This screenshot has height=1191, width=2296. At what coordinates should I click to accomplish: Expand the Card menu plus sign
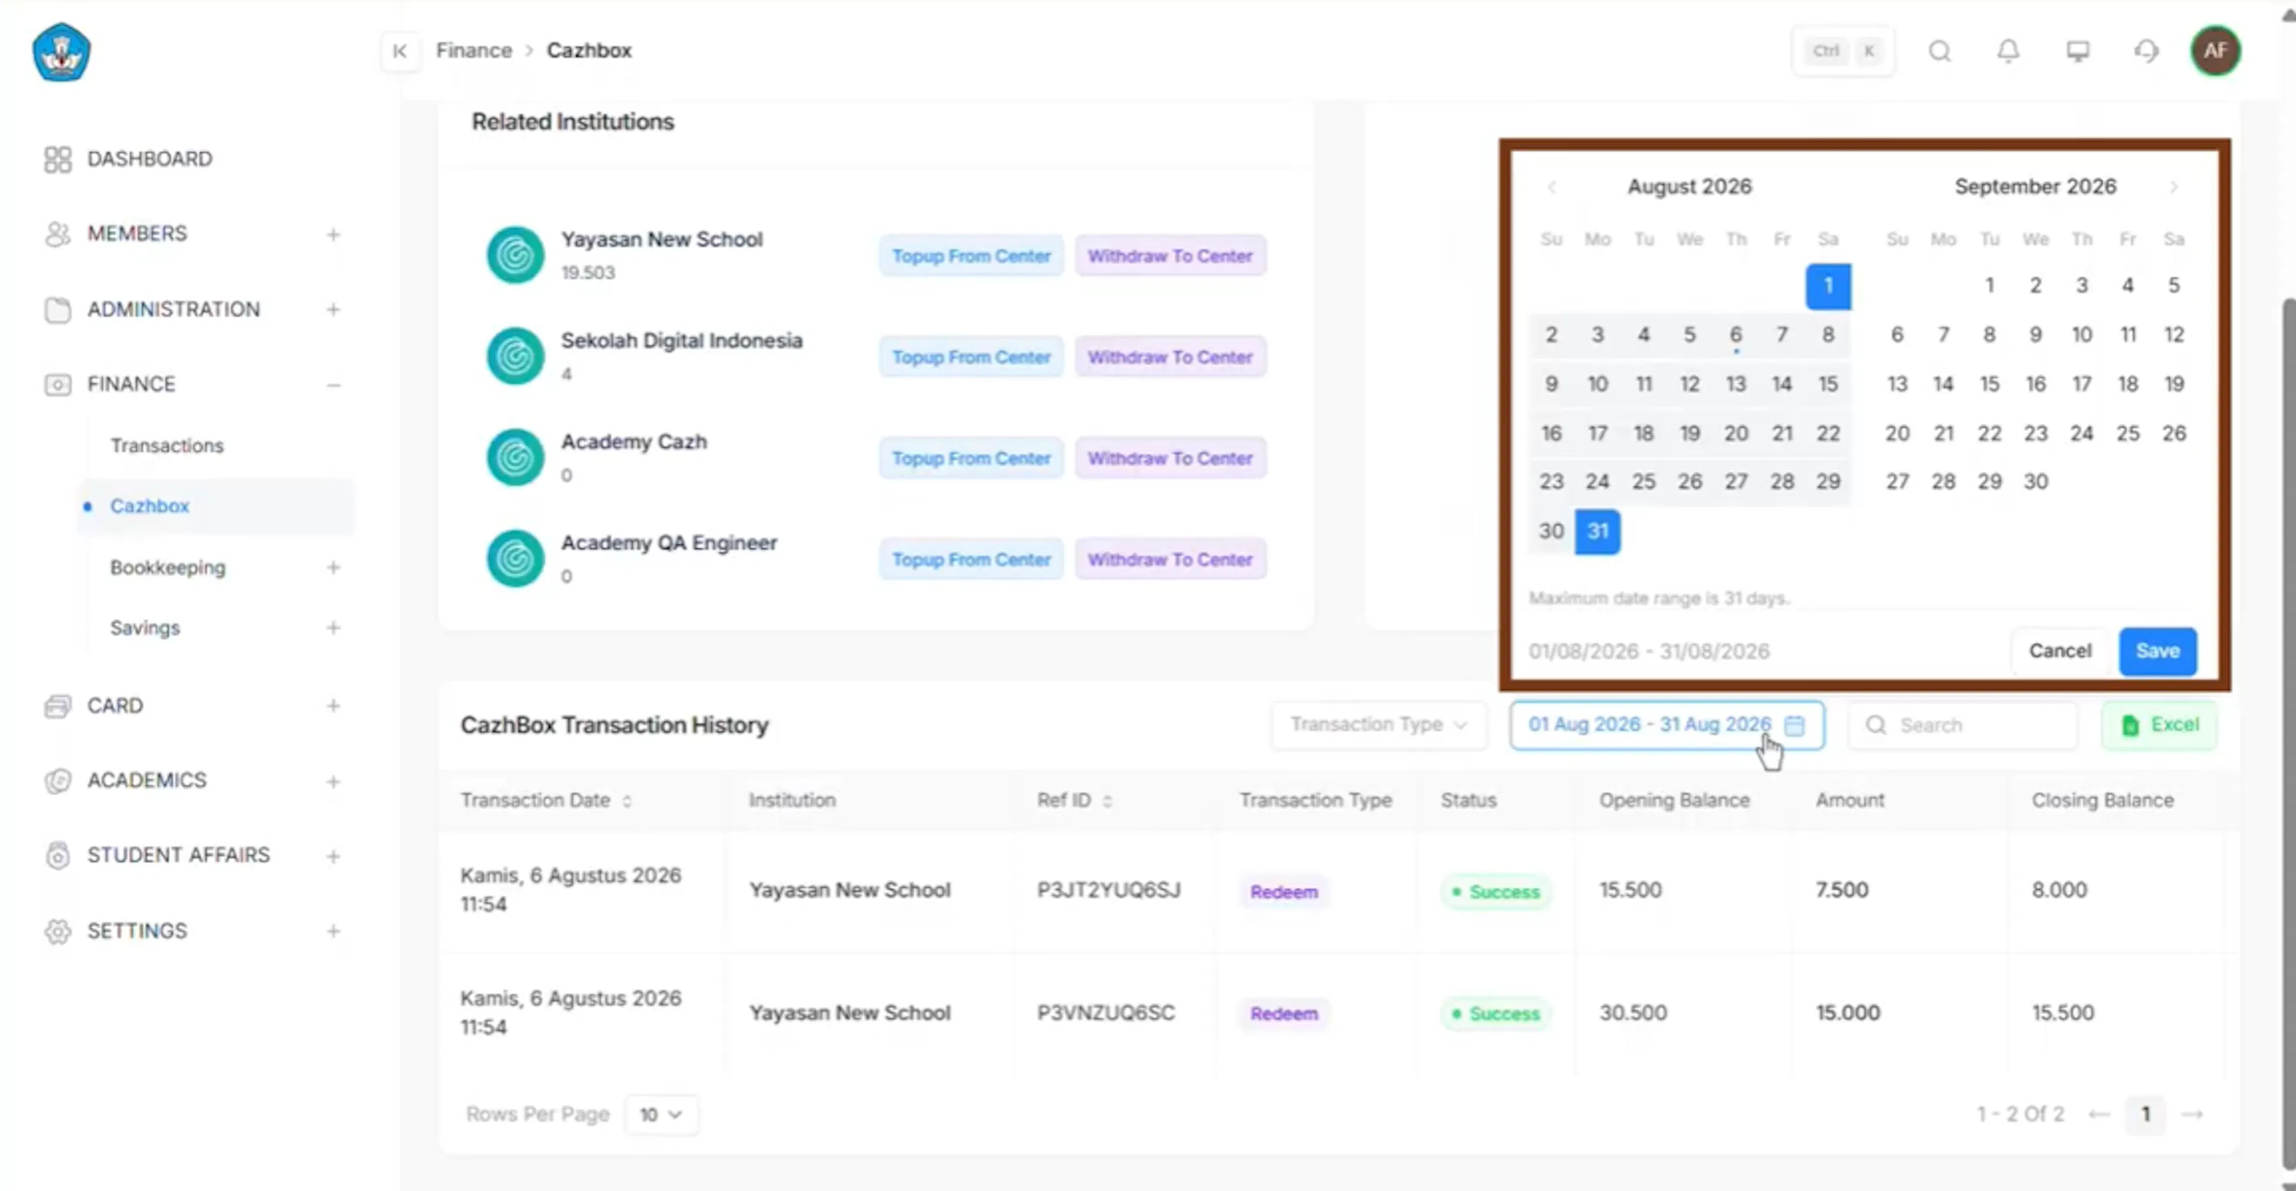[334, 706]
